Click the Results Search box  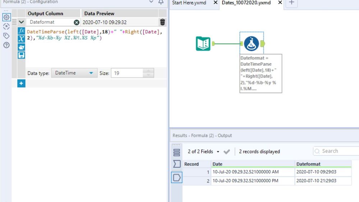click(x=336, y=151)
